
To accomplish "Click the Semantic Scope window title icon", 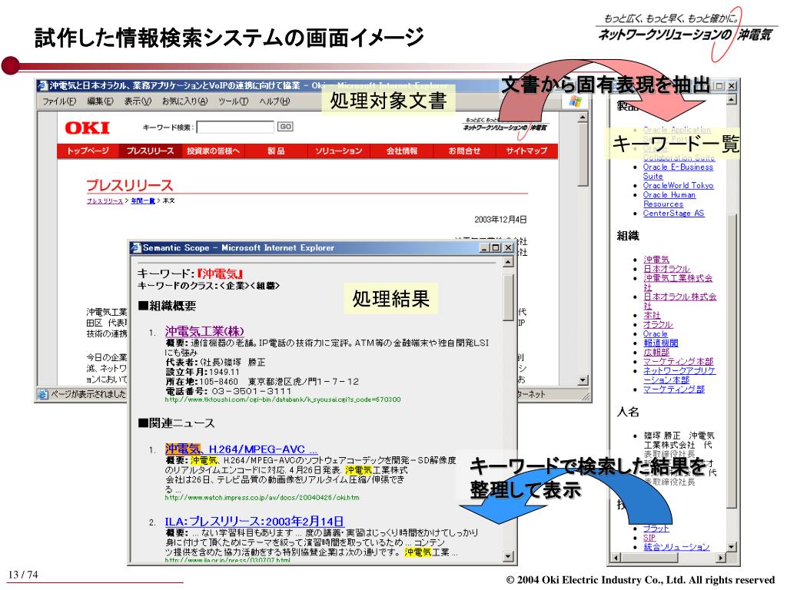I will click(x=136, y=248).
